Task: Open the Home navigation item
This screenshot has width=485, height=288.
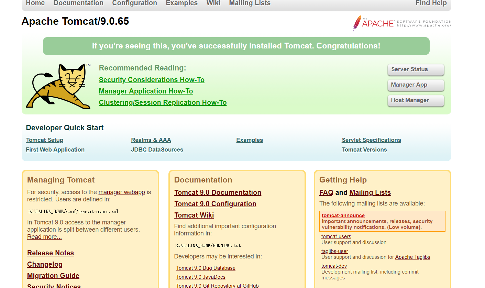Action: pos(35,3)
